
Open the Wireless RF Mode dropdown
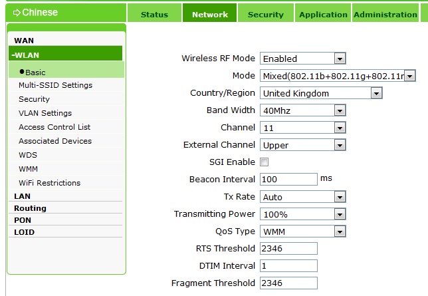(x=302, y=59)
